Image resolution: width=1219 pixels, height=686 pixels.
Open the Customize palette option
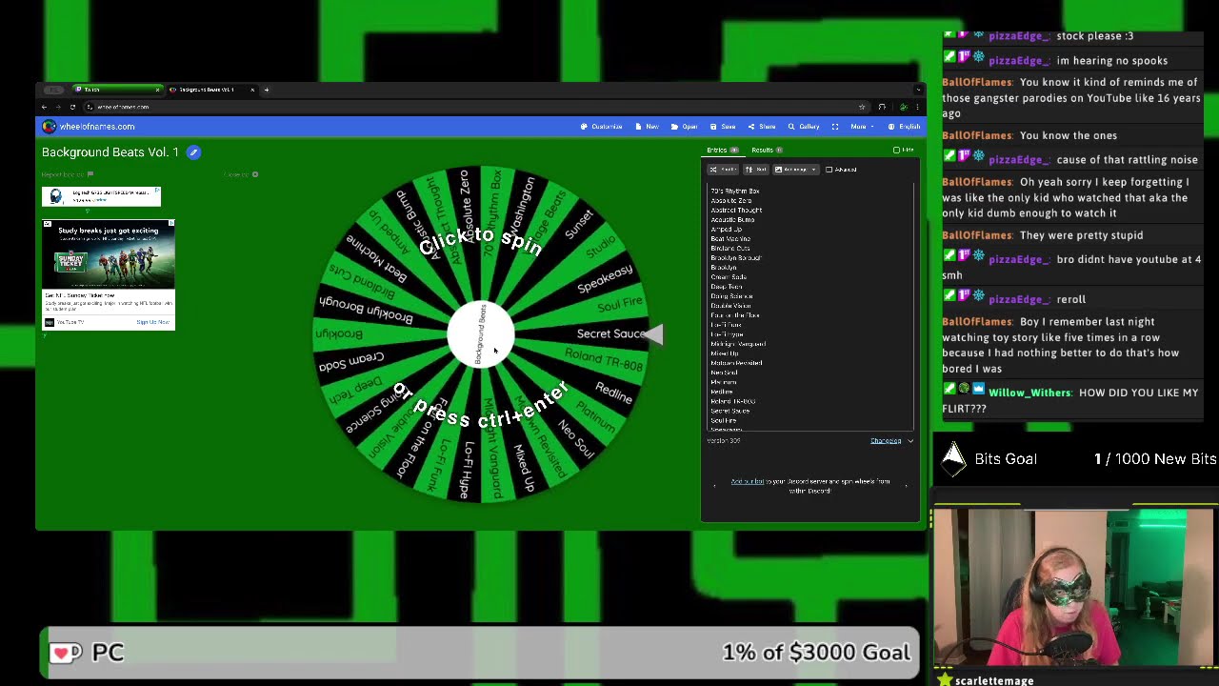pos(601,127)
